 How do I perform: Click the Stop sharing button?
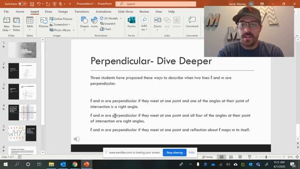tap(174, 153)
